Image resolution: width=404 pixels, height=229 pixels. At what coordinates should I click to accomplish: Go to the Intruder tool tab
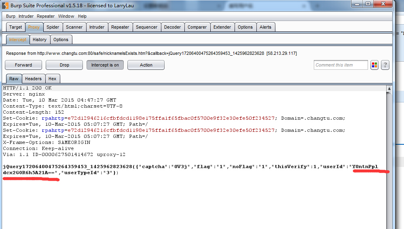(97, 27)
